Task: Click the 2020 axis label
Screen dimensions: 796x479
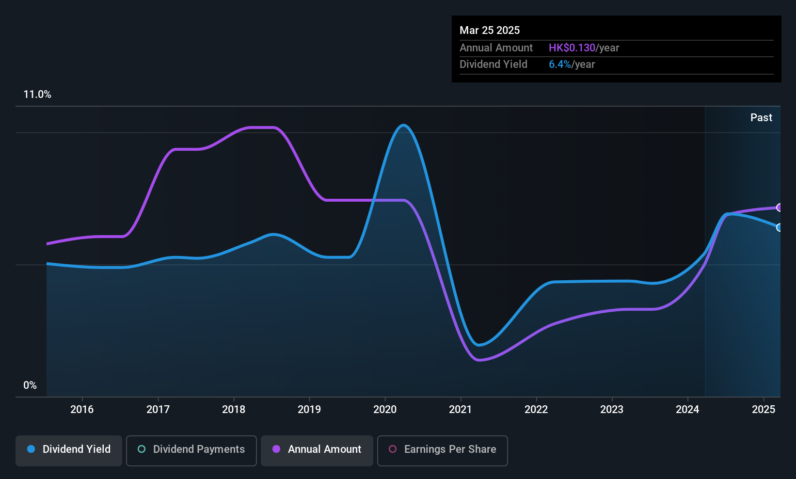Action: tap(385, 409)
